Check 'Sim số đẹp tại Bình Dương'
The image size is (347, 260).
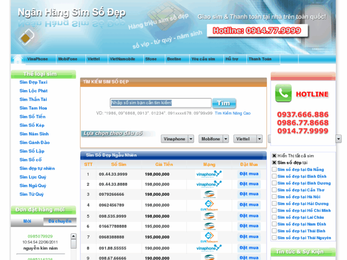274,183
